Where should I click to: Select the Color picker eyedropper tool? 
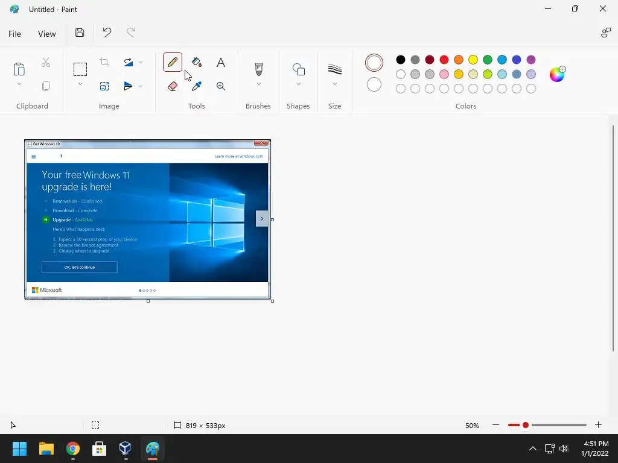[x=197, y=86]
